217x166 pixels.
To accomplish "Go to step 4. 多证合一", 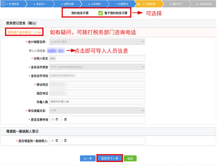I will 40,4.
